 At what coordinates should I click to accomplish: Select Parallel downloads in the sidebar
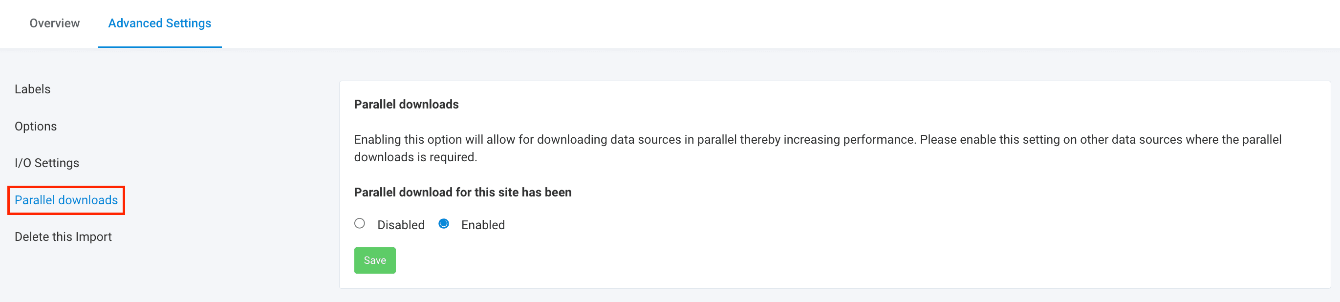tap(66, 200)
